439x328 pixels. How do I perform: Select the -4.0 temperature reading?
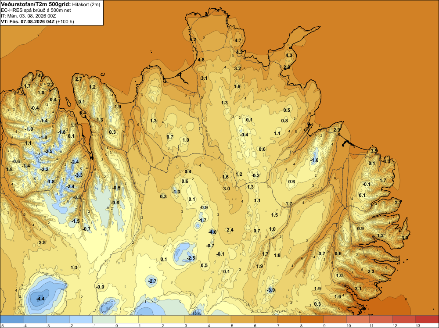(212, 232)
